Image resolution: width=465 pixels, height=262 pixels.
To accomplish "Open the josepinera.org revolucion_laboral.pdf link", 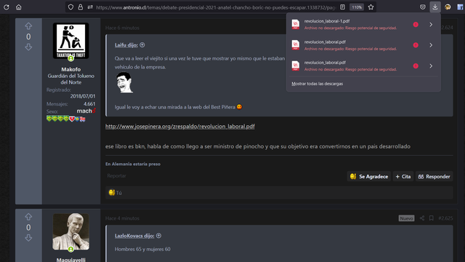I will click(x=180, y=126).
